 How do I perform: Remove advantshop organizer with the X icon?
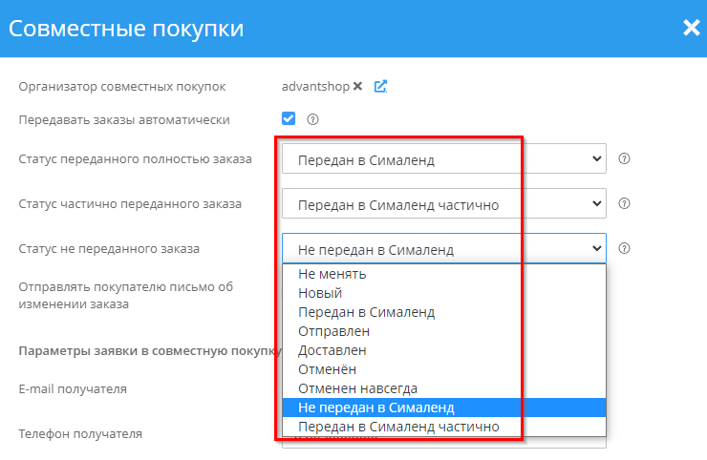click(x=358, y=86)
